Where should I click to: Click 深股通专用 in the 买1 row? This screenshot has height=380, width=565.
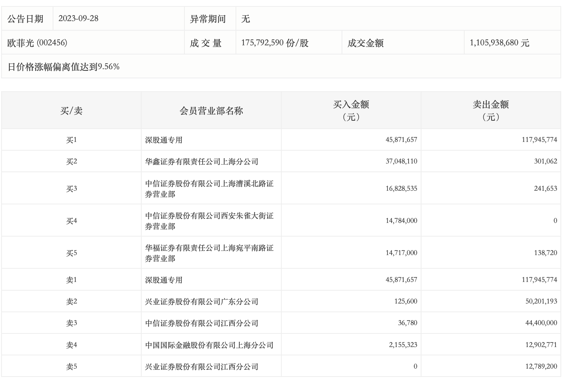pyautogui.click(x=164, y=140)
